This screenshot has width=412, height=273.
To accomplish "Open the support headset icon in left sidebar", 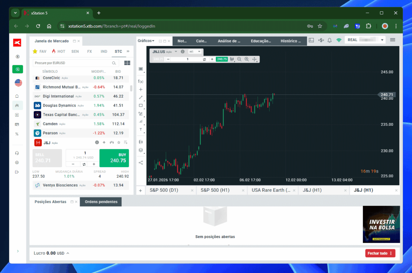I will (x=17, y=153).
